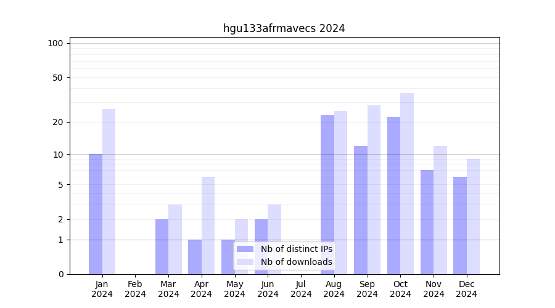
Task: Click the Jan 2024 downloads bar
Action: [109, 192]
